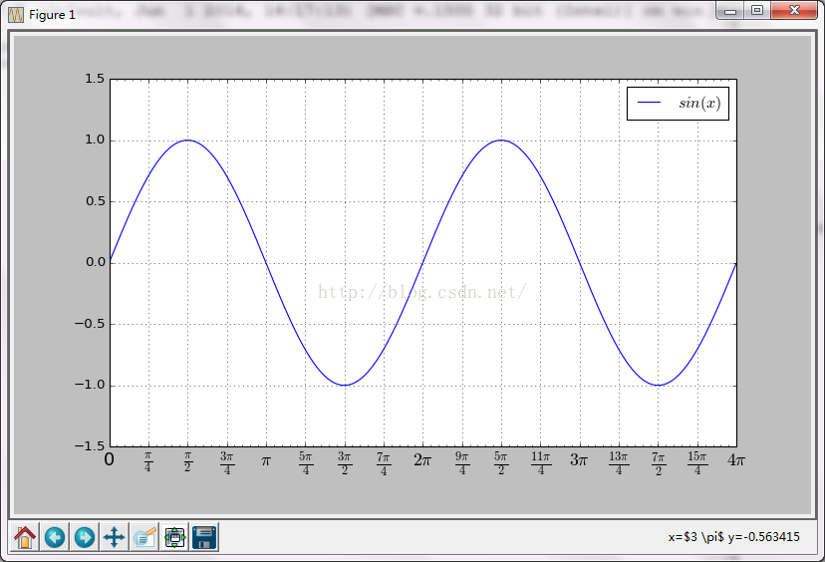This screenshot has height=562, width=825.
Task: Click the 2π x-axis tick label
Action: point(422,460)
